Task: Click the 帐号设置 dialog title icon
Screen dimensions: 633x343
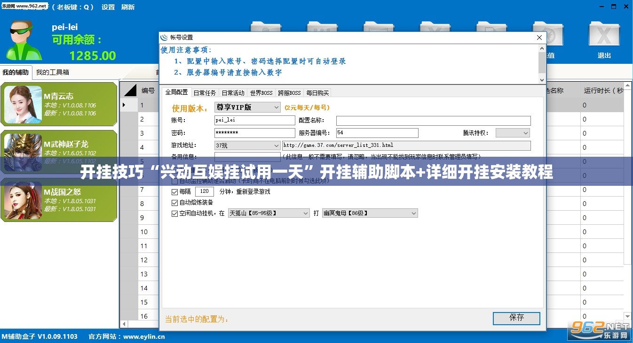Action: pos(164,37)
